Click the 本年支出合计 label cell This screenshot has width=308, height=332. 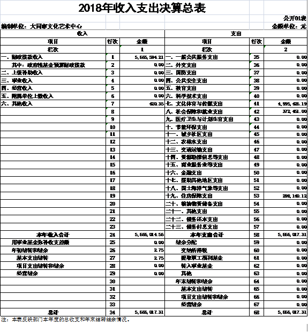[207, 235]
